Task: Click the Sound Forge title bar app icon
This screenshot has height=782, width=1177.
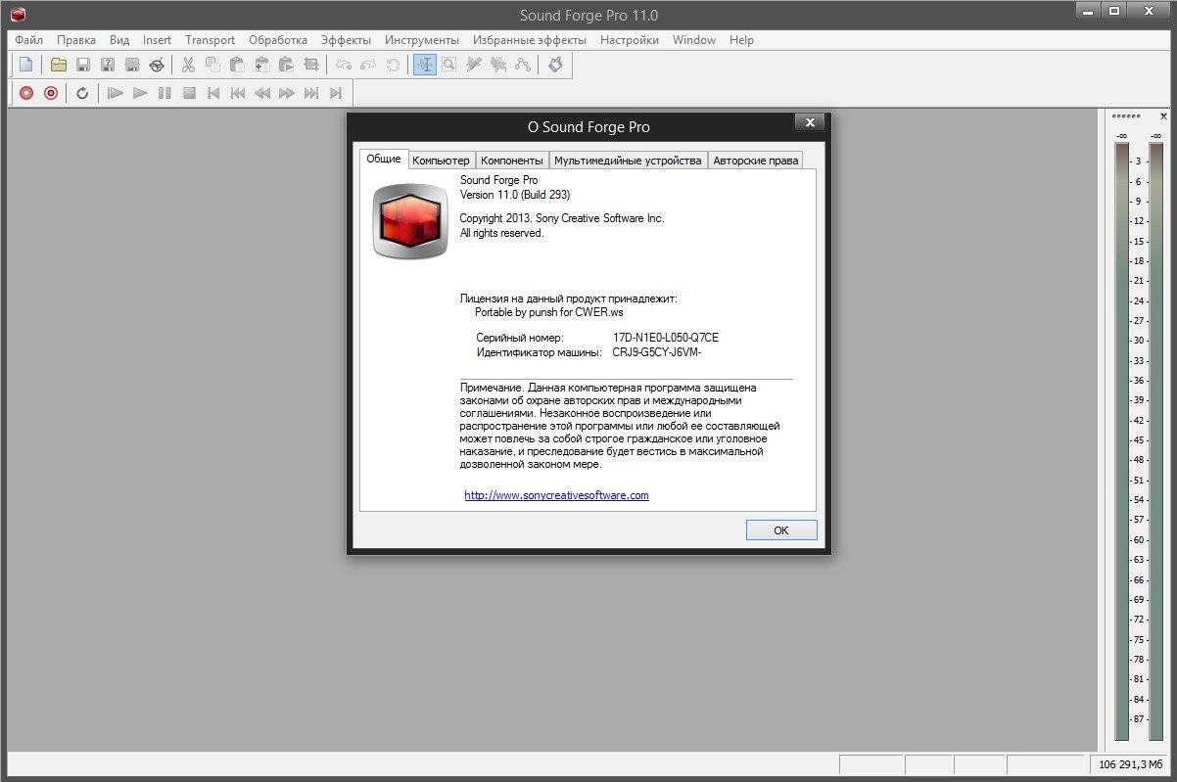Action: click(18, 15)
